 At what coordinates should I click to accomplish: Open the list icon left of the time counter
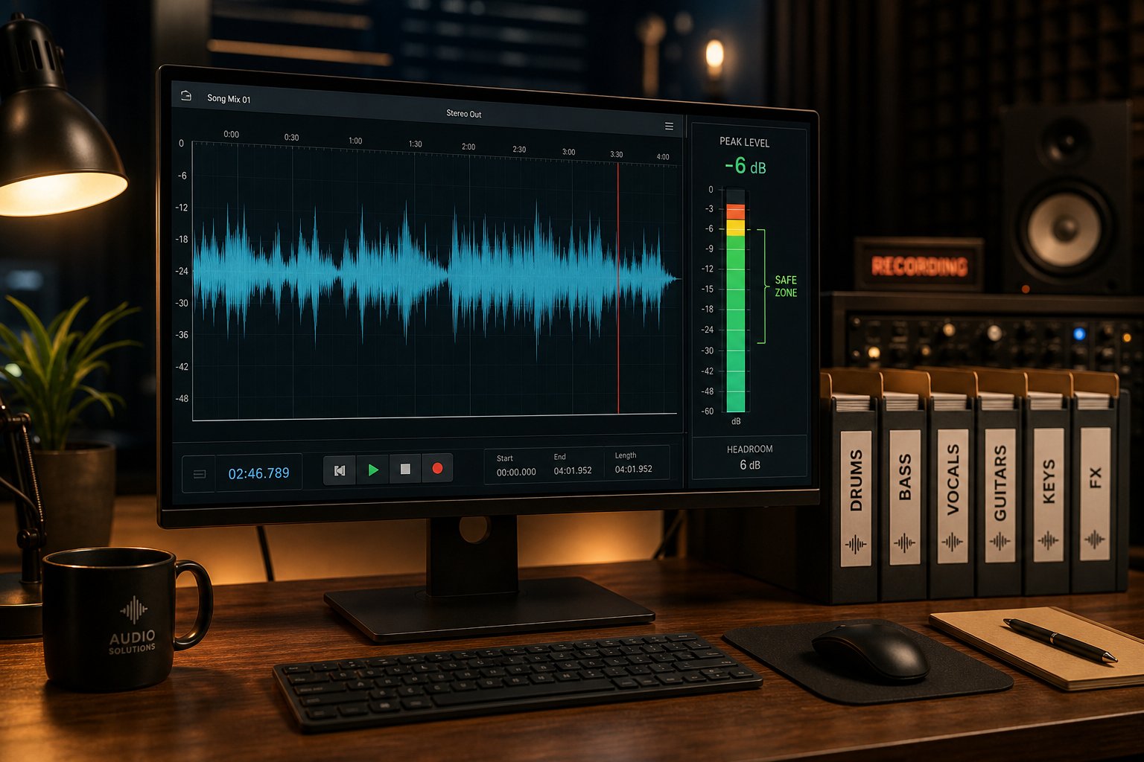pyautogui.click(x=199, y=474)
